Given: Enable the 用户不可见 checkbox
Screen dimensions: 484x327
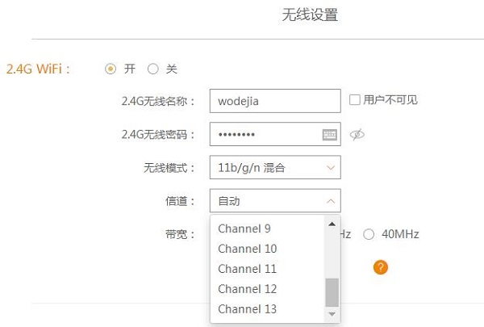Looking at the screenshot, I should (355, 100).
